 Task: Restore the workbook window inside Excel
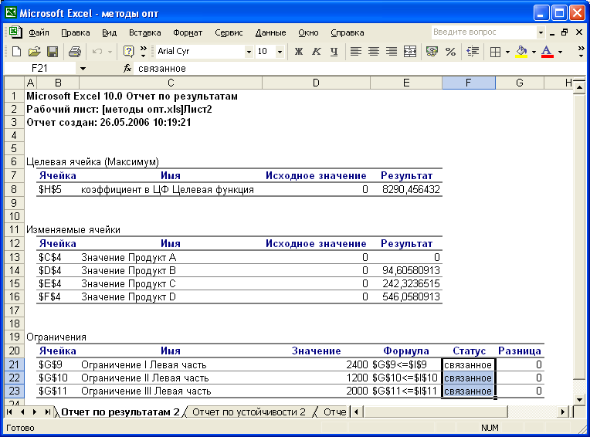pos(565,32)
